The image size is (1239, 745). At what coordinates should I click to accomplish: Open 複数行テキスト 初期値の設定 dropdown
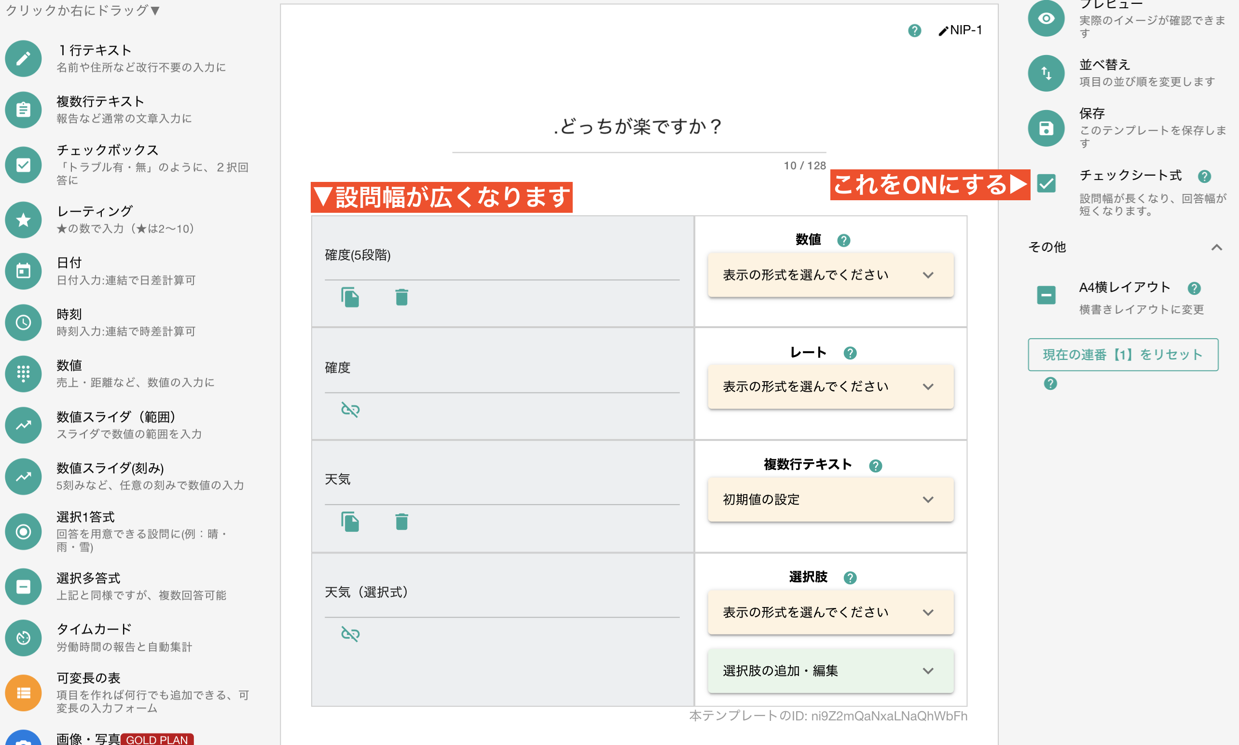point(830,499)
